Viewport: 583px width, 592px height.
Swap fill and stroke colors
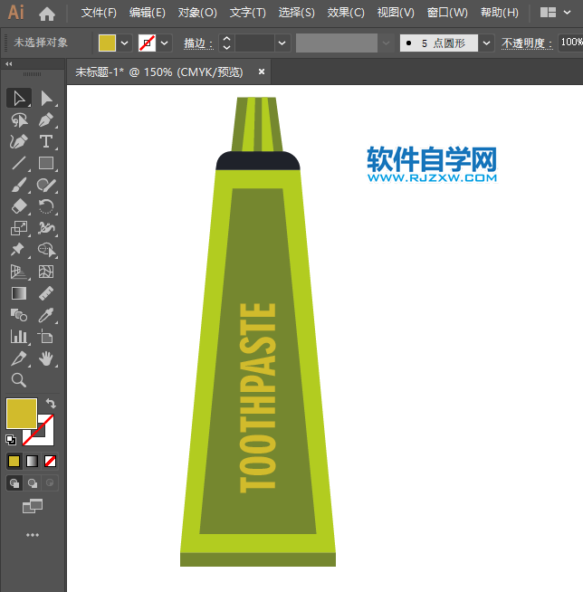click(51, 404)
